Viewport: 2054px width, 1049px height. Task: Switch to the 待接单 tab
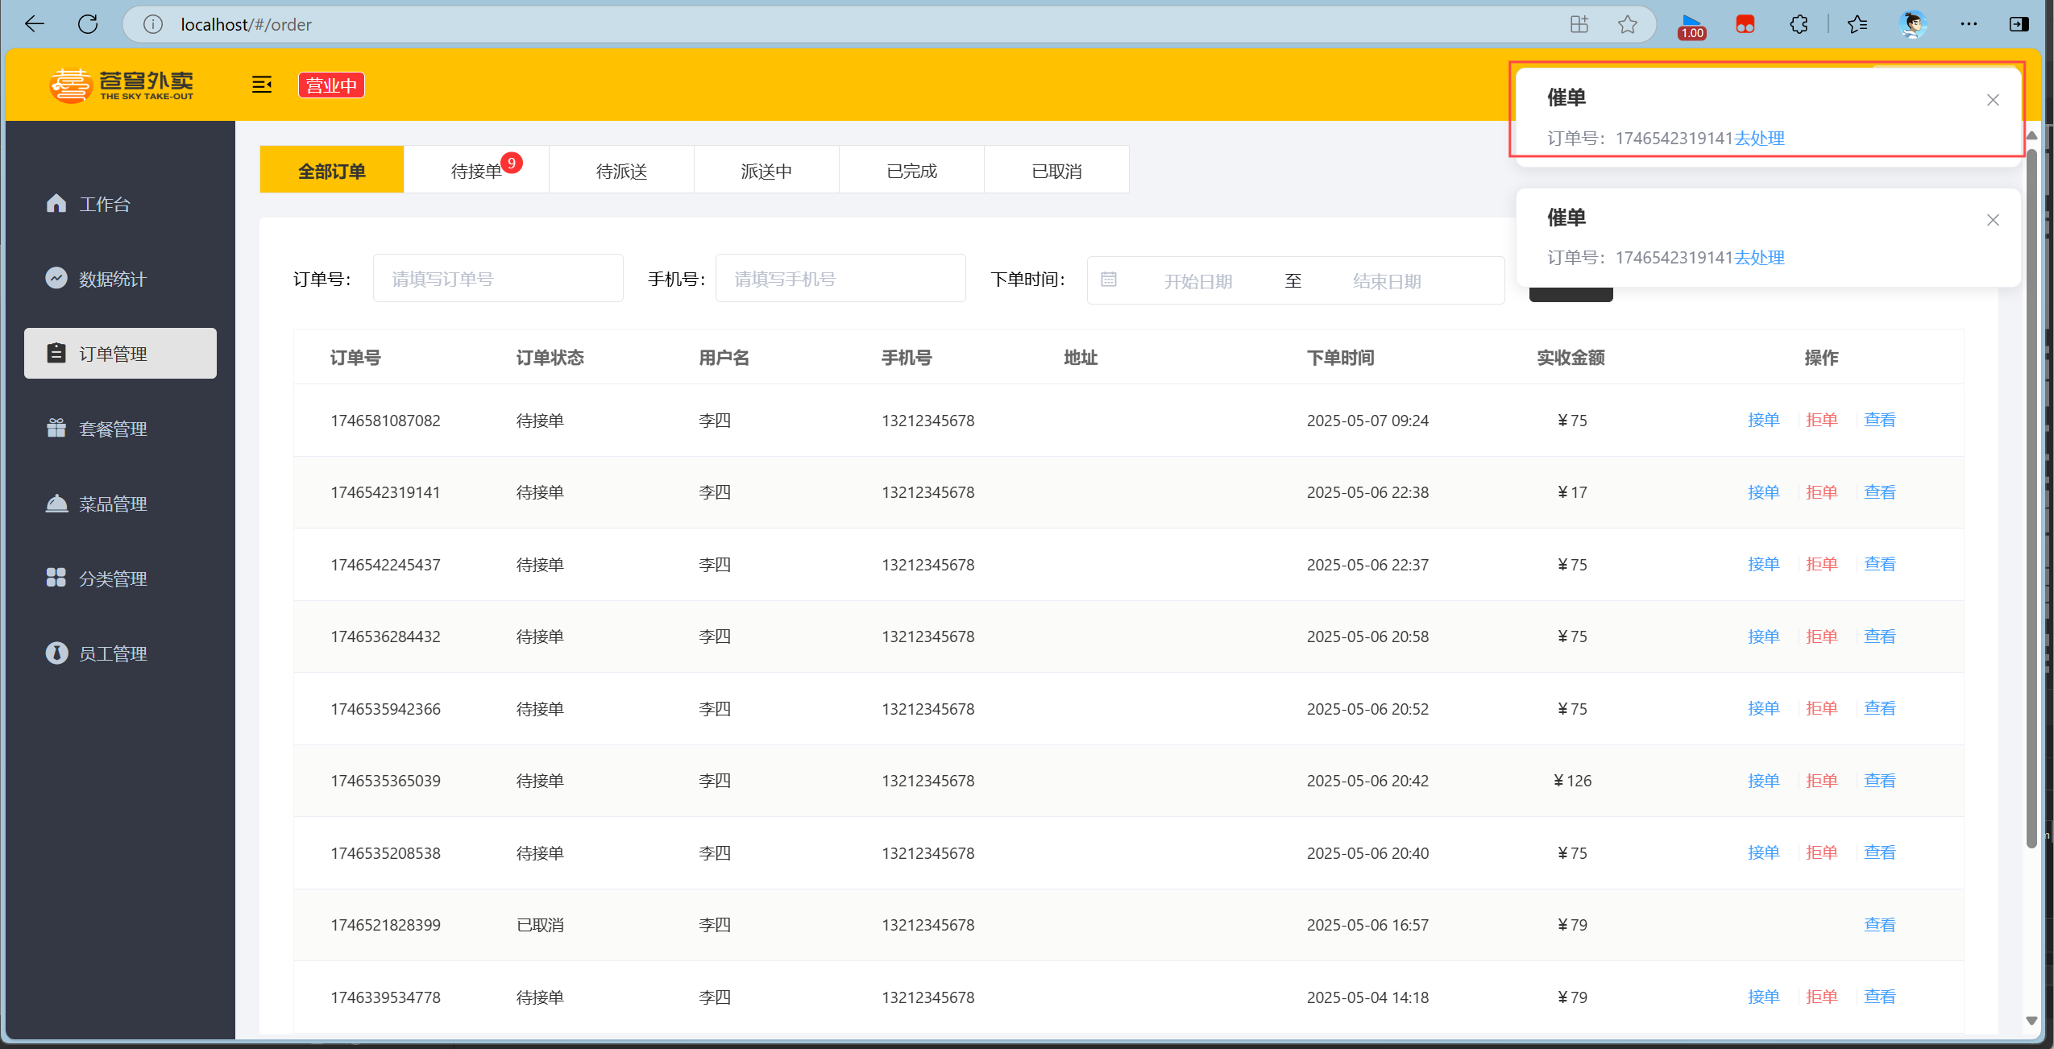476,171
